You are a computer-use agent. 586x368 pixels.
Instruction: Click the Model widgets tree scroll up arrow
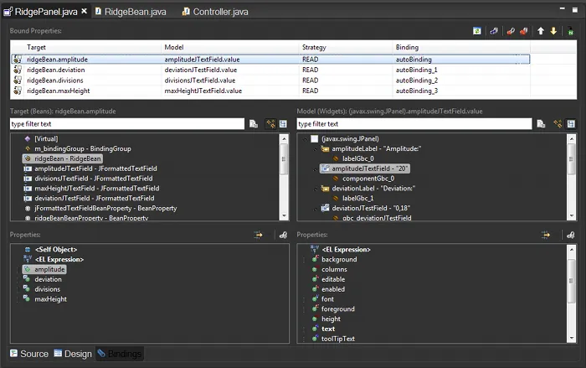click(x=572, y=138)
